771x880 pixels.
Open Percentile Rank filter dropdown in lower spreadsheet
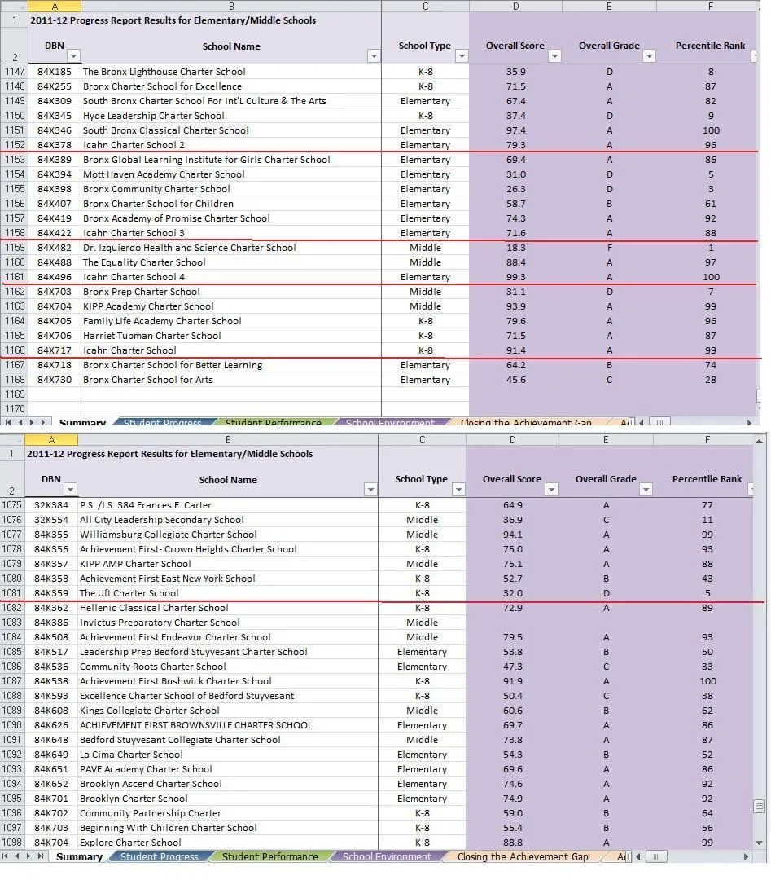(752, 490)
